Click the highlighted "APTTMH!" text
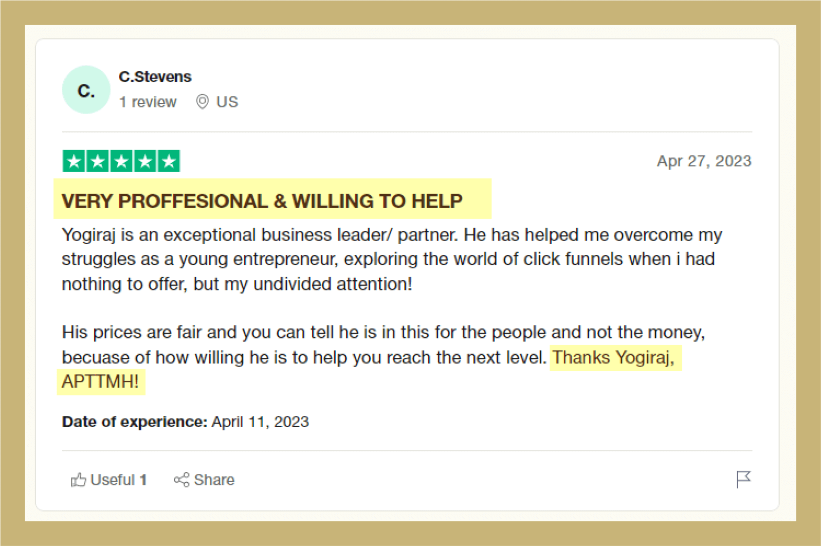 [x=100, y=381]
